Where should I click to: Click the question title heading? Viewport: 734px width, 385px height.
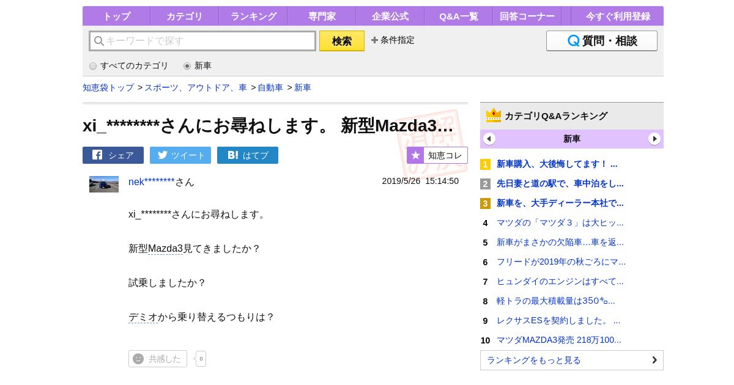pos(268,125)
